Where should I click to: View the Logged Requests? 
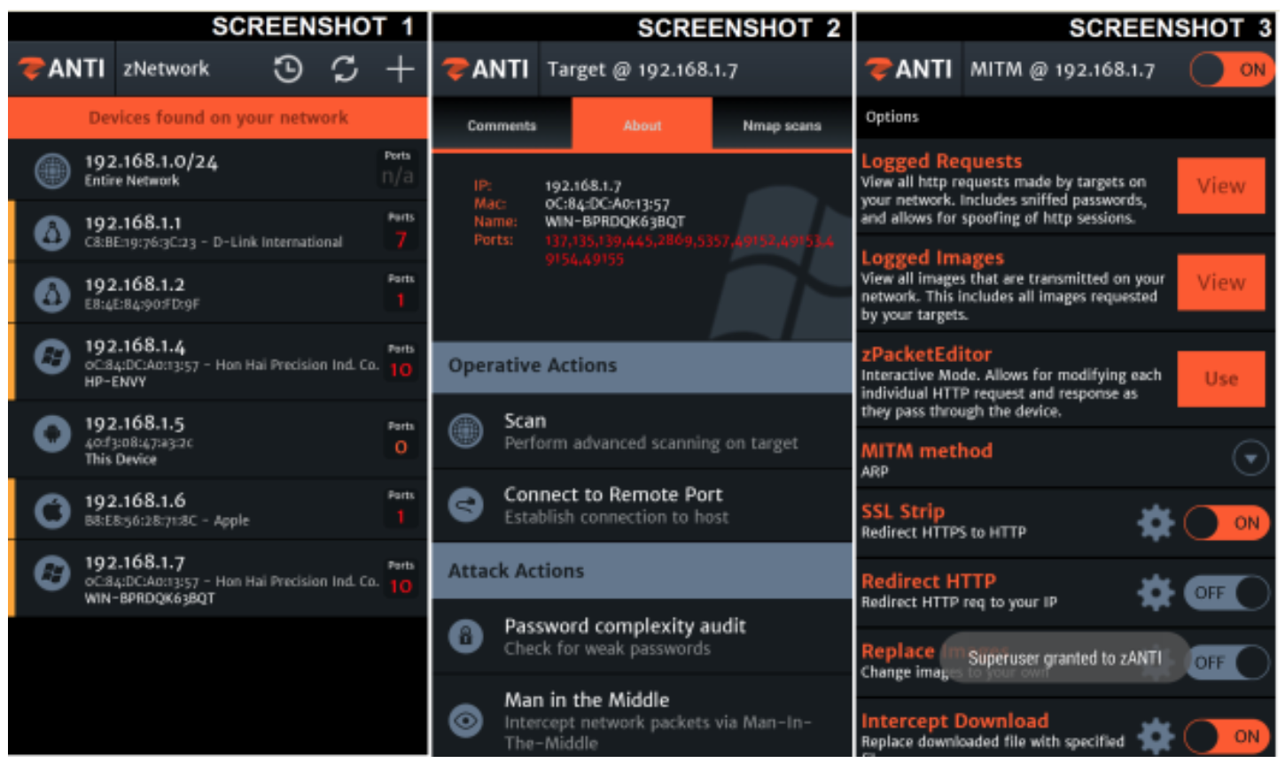pyautogui.click(x=1220, y=186)
